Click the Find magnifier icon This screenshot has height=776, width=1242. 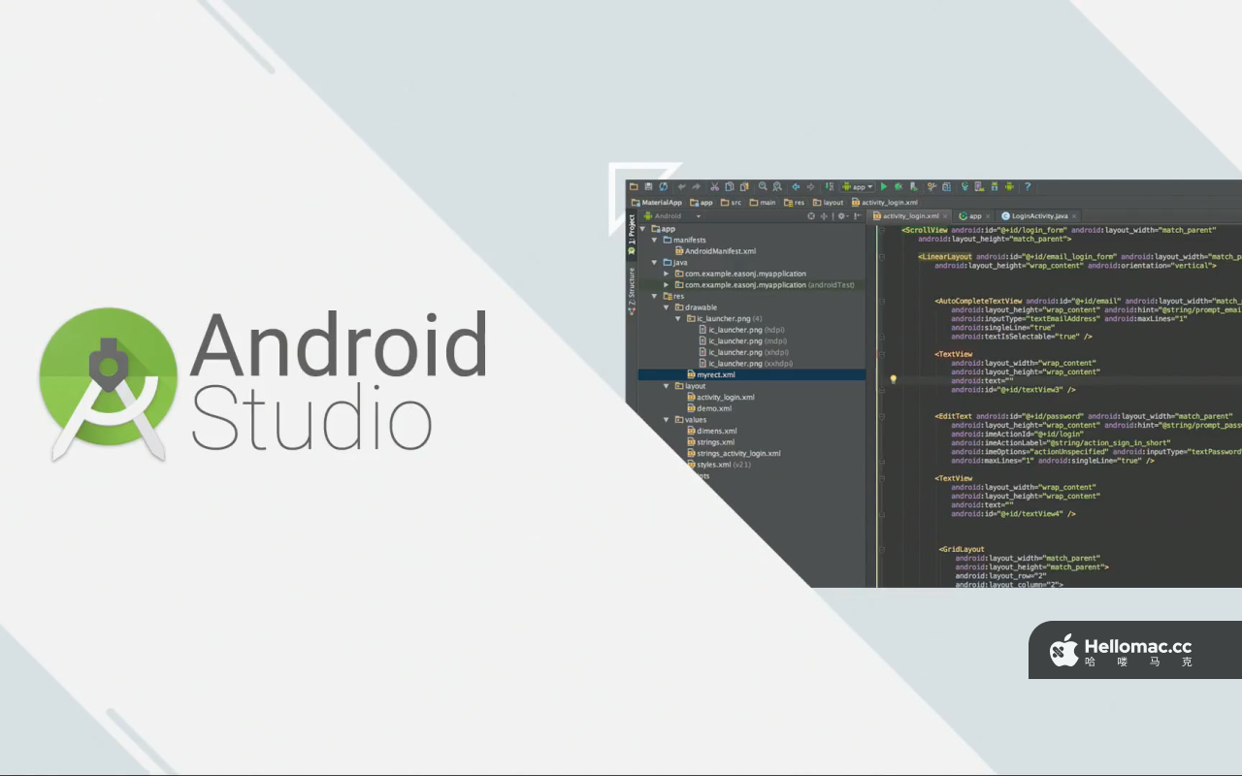(x=763, y=187)
